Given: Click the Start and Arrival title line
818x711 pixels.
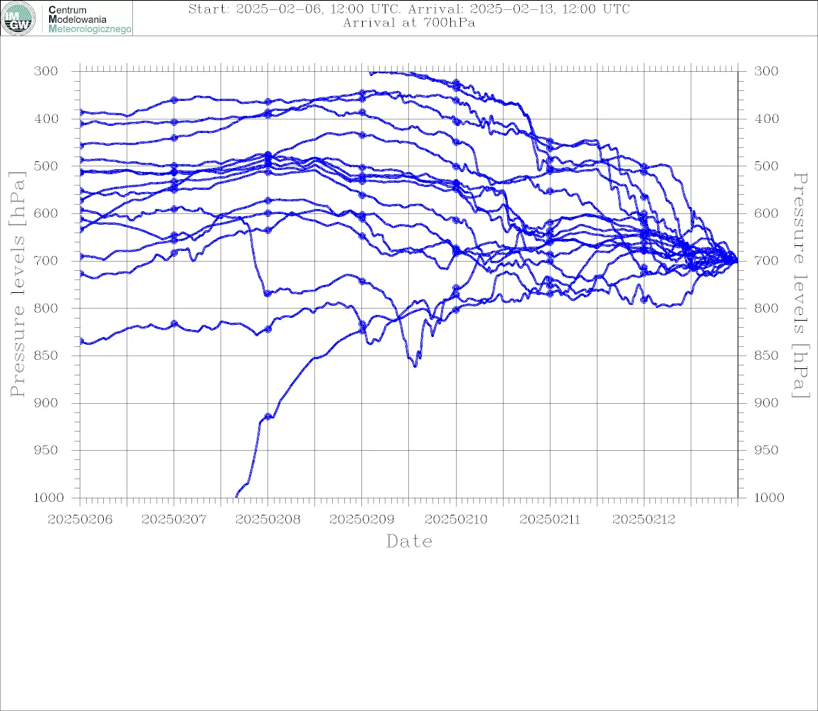Looking at the screenshot, I should point(409,9).
